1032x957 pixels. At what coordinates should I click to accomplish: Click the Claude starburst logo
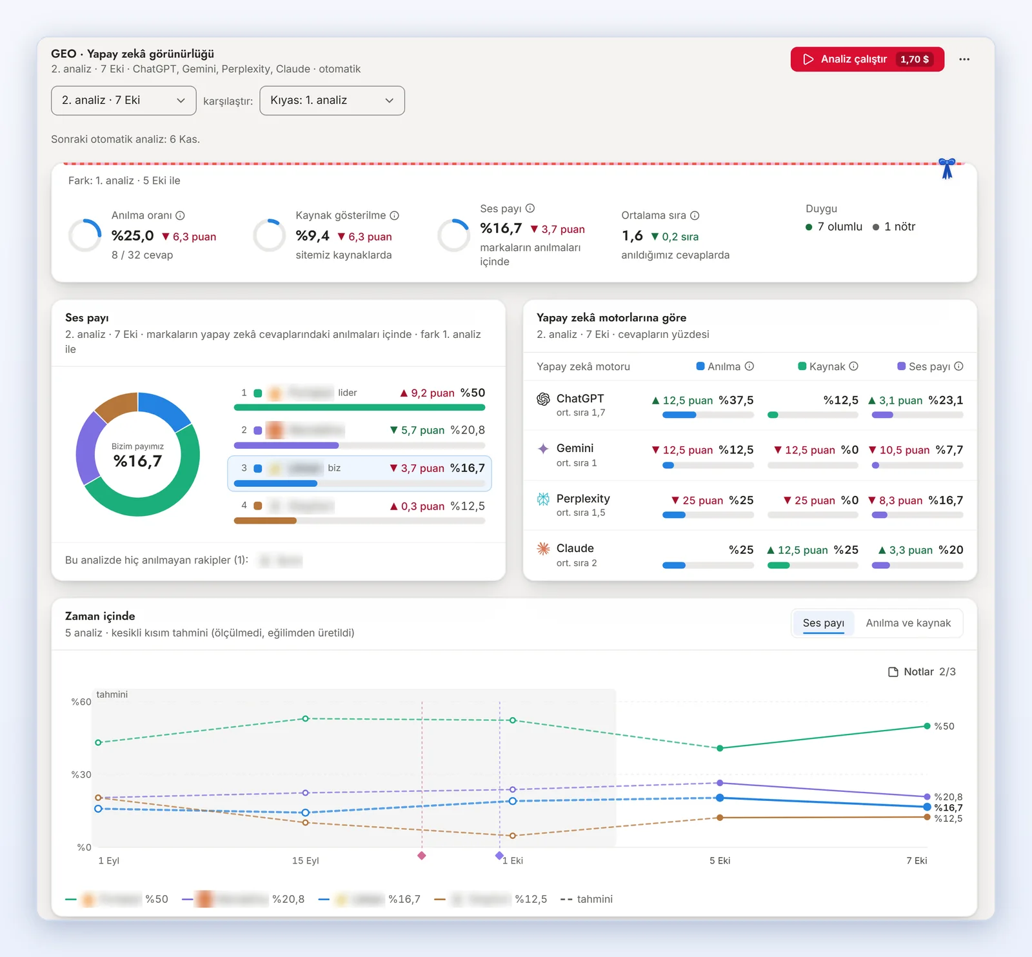point(543,549)
